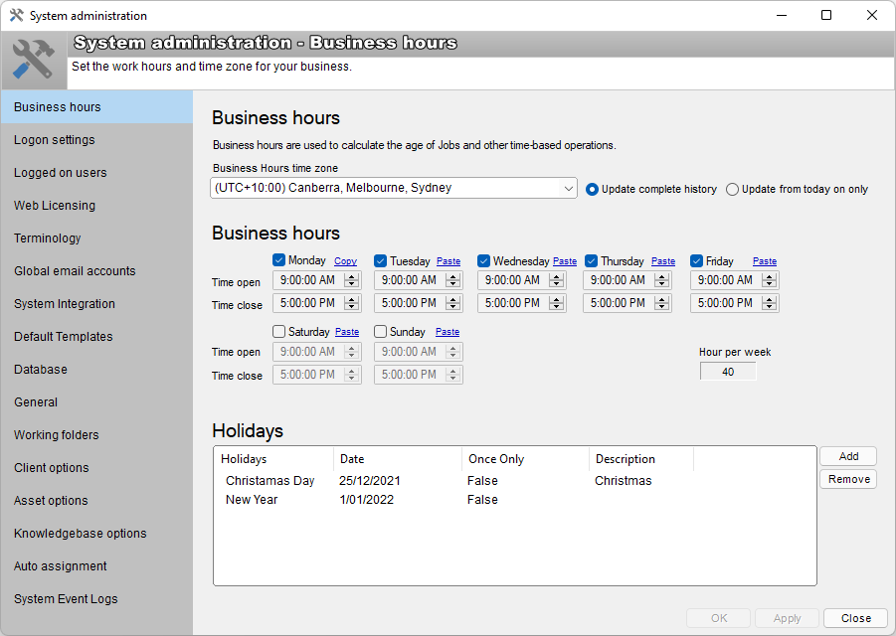The width and height of the screenshot is (896, 636).
Task: Click Thursday time open spinner arrows
Action: pos(661,280)
